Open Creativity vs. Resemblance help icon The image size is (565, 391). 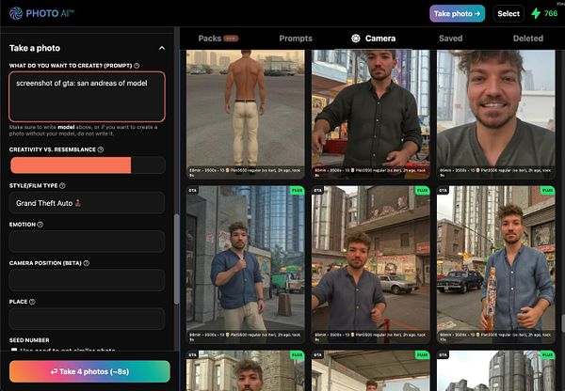coord(101,149)
